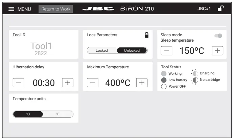Select °C temperature units

click(x=28, y=114)
